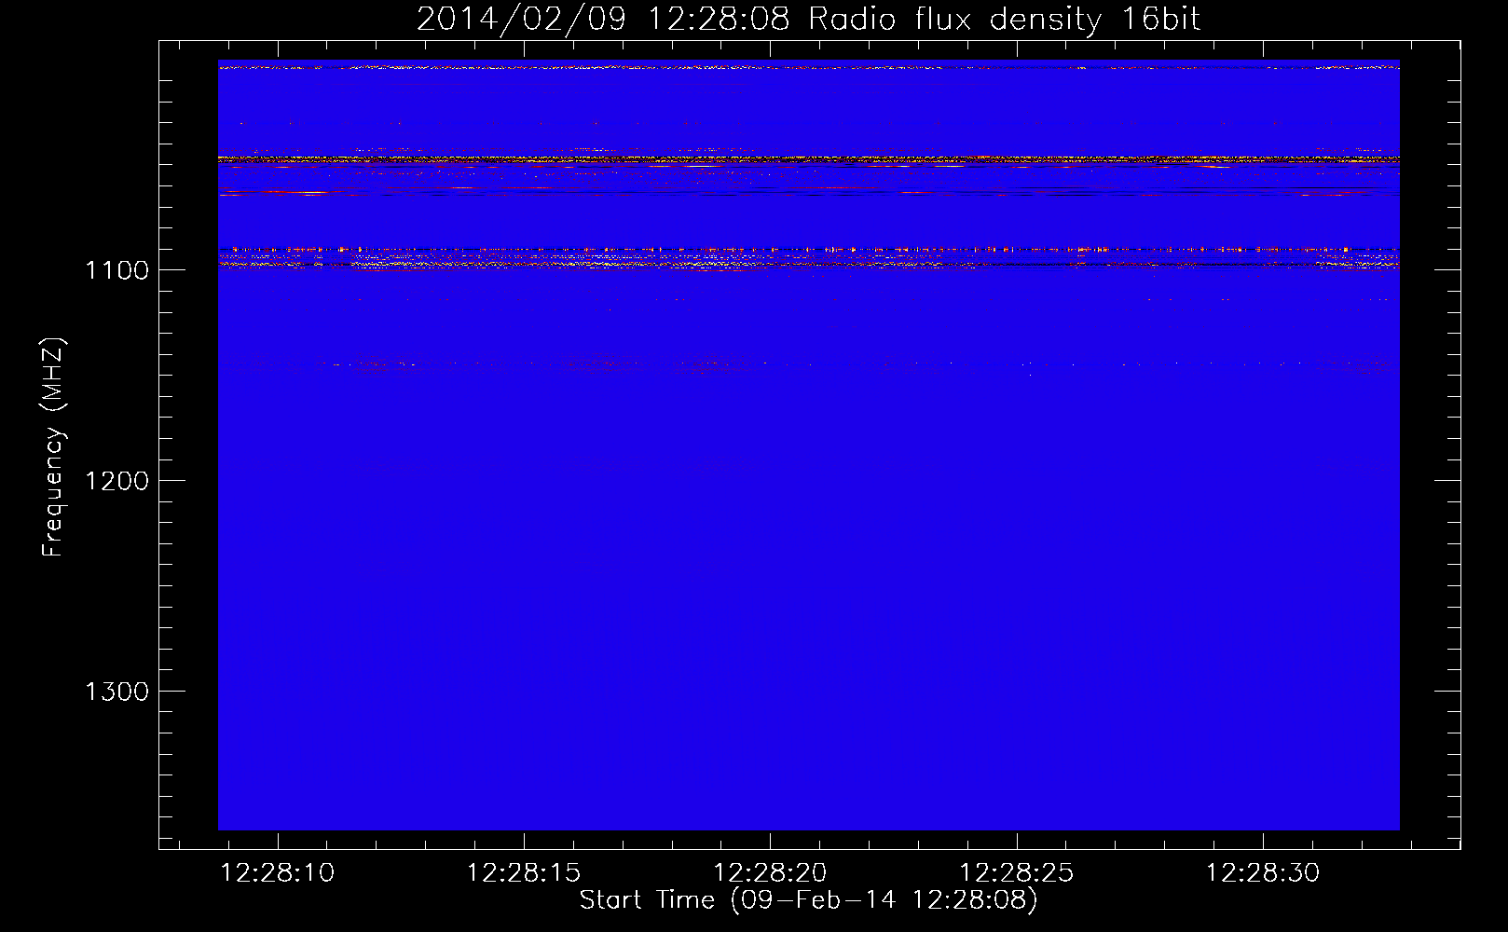Viewport: 1508px width, 932px height.
Task: Click the '1200' frequency tick label
Action: (x=117, y=481)
